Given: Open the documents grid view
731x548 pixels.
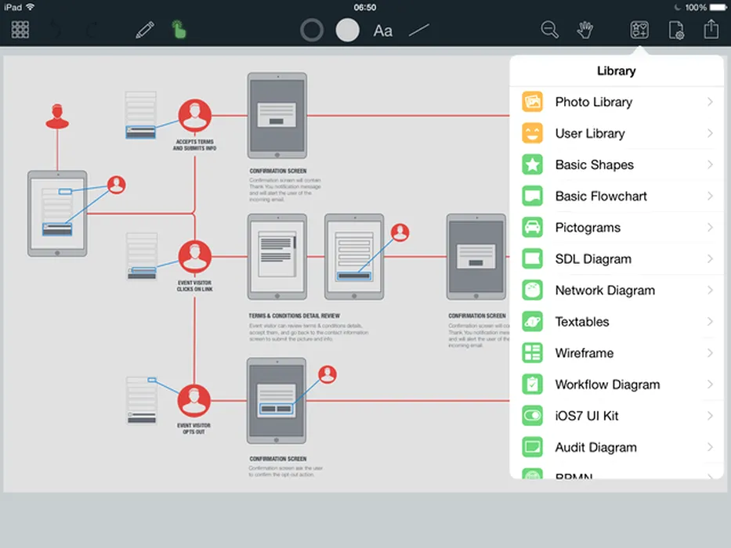Looking at the screenshot, I should click(20, 30).
